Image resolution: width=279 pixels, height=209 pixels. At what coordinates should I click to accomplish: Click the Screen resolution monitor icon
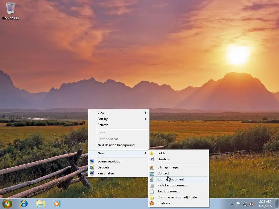coord(92,161)
